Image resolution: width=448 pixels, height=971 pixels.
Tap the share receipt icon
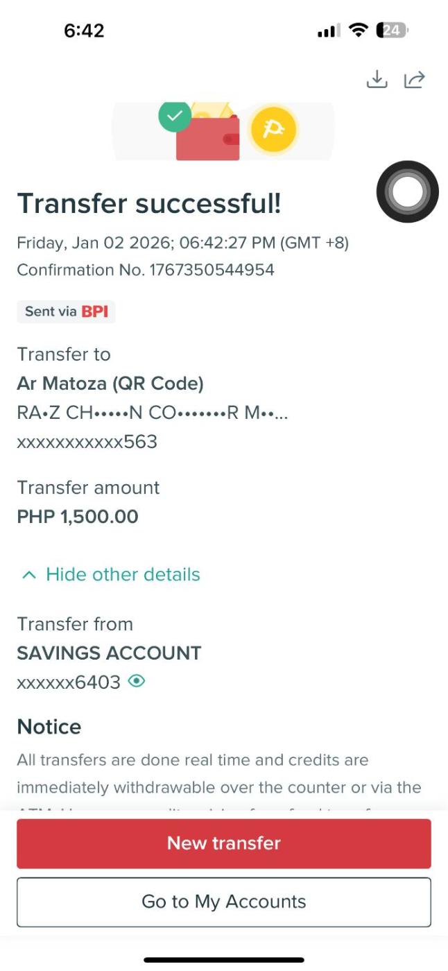pyautogui.click(x=414, y=80)
